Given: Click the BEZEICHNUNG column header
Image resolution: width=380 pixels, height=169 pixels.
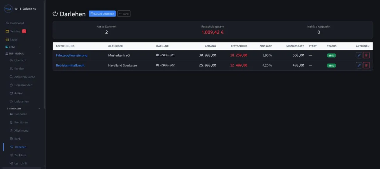Looking at the screenshot, I should 65,46.
